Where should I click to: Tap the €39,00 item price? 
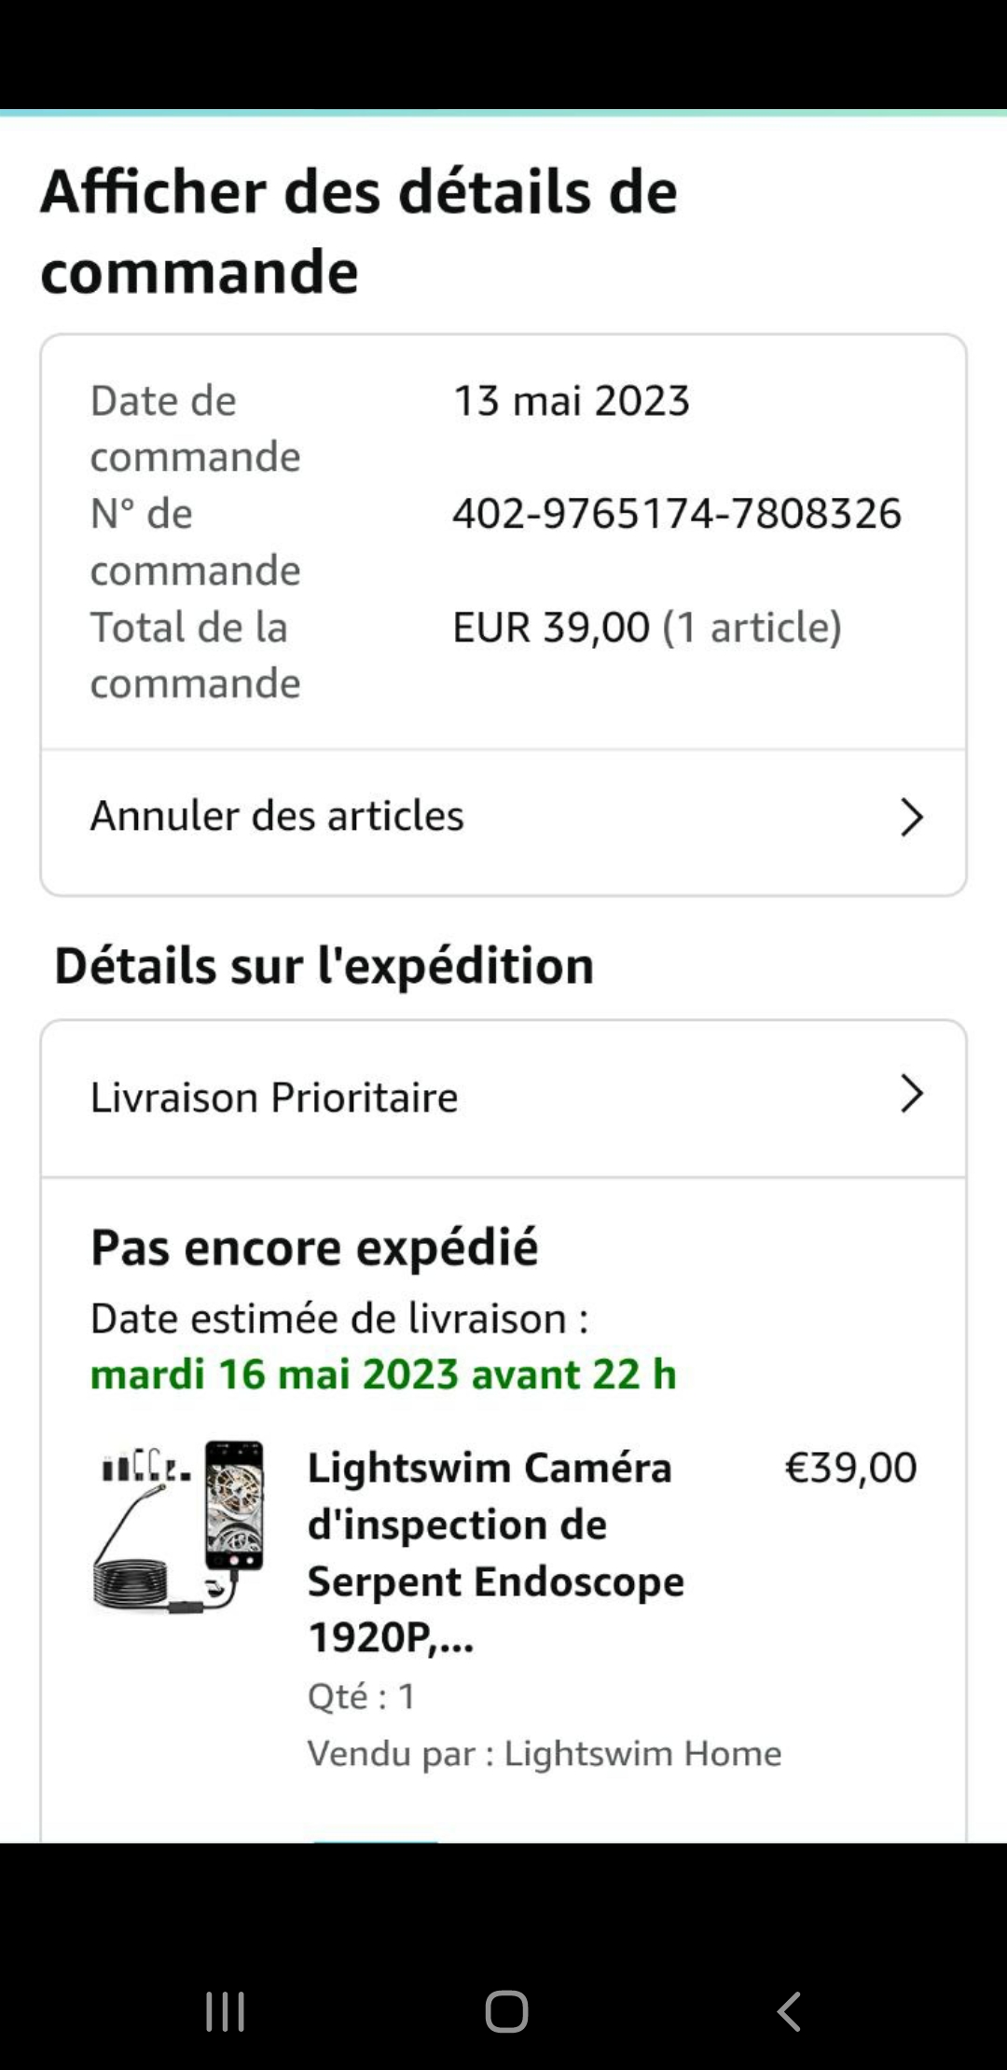tap(850, 1468)
